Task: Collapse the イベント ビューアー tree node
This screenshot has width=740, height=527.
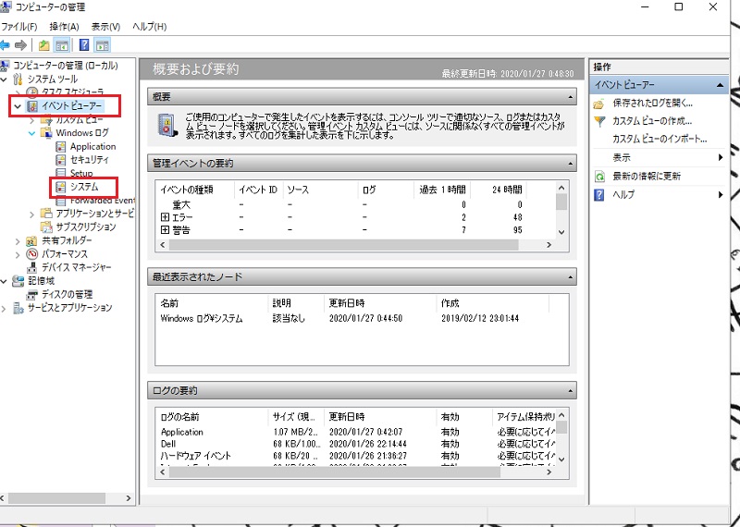Action: point(18,106)
